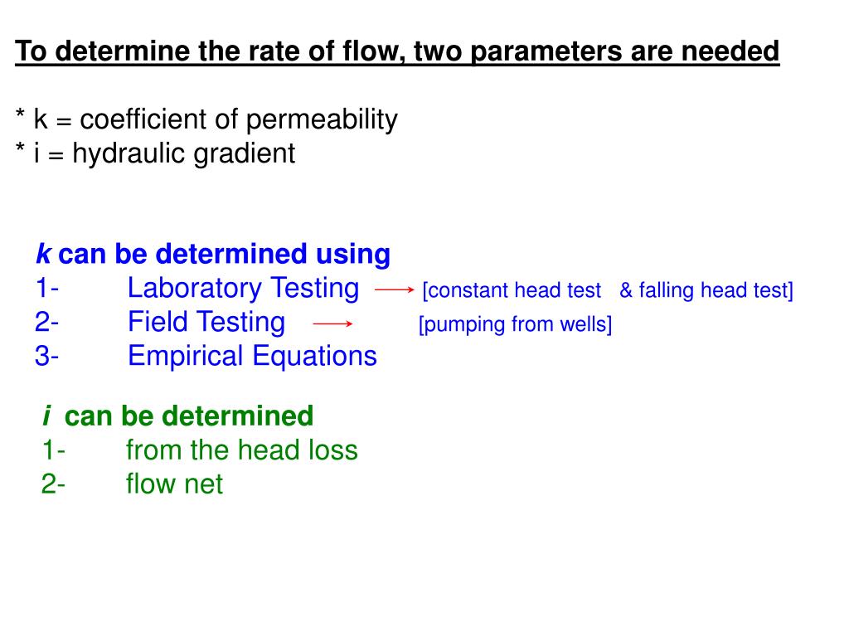Click the '& falling head test]' text

tap(706, 290)
